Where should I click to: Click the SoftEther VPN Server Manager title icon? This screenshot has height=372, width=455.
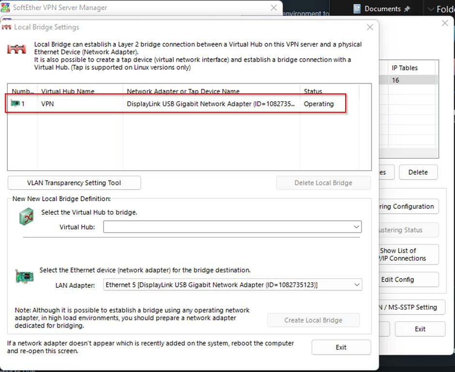(5, 8)
